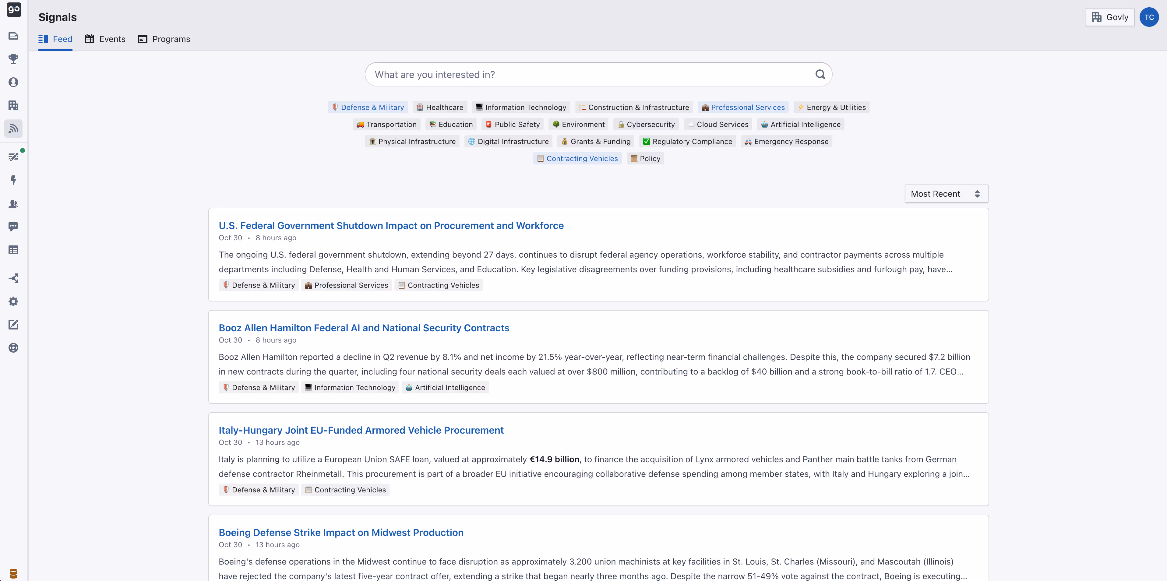
Task: Toggle the Professional Services filter chip
Action: [x=743, y=107]
